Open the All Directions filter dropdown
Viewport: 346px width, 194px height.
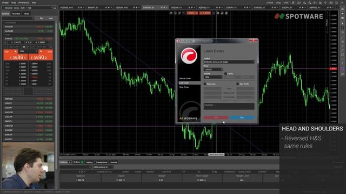click(x=103, y=167)
